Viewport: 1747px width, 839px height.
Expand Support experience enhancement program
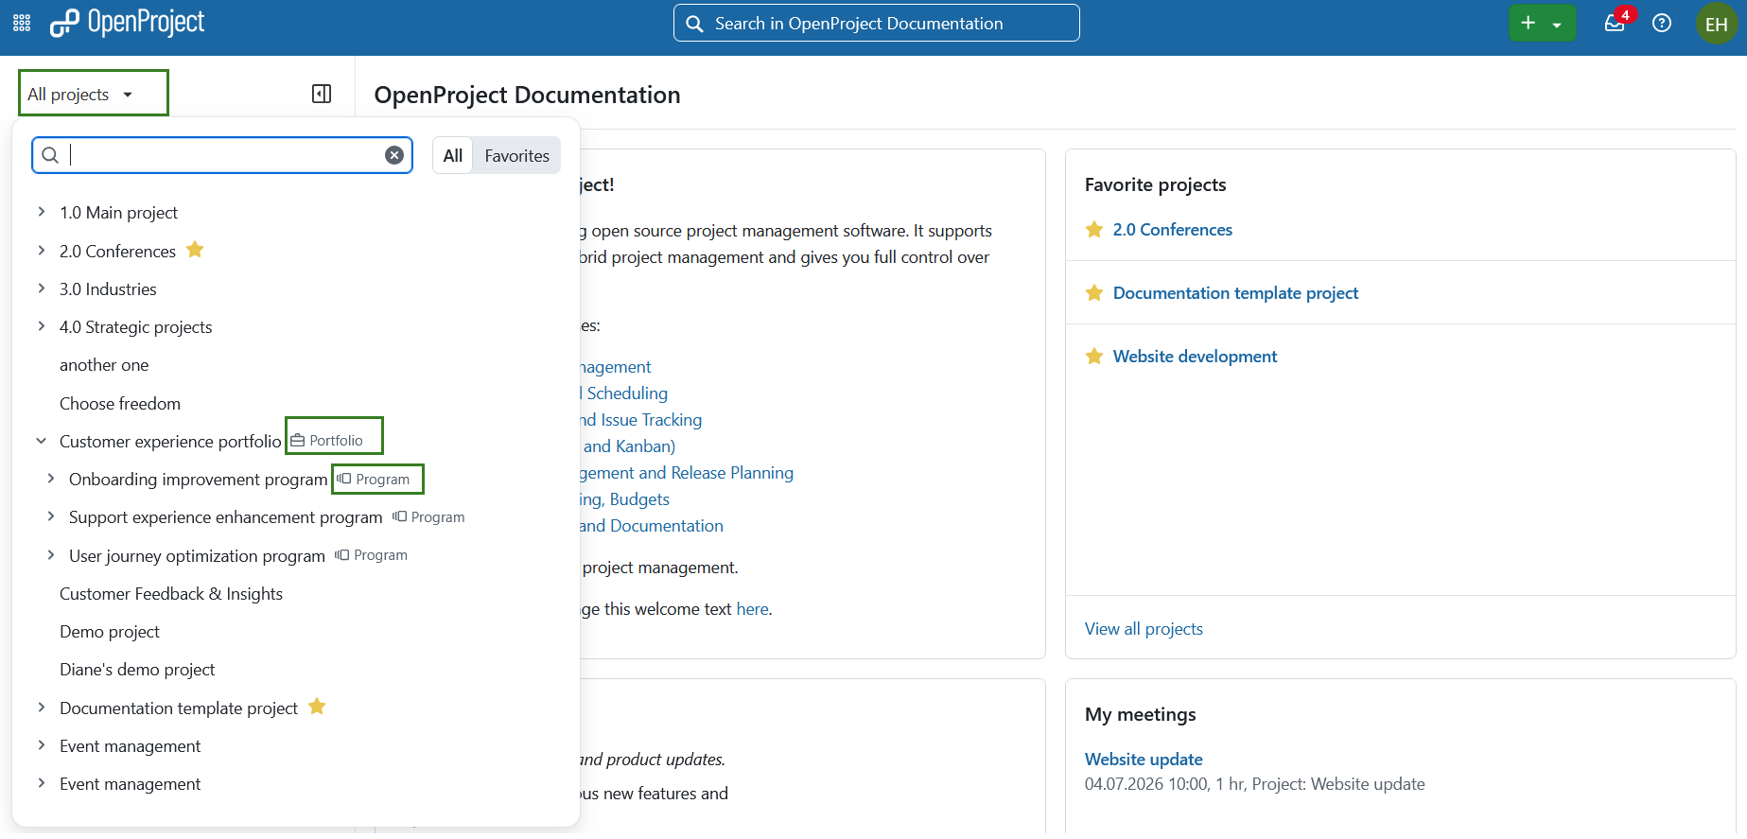pyautogui.click(x=50, y=516)
